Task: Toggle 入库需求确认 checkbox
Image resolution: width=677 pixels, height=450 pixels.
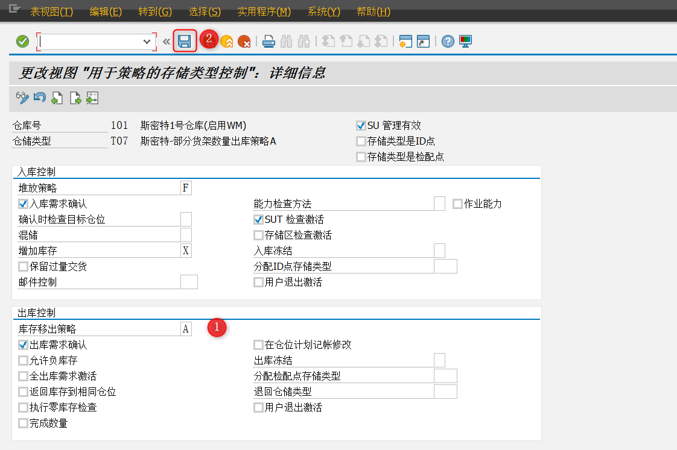Action: tap(24, 204)
